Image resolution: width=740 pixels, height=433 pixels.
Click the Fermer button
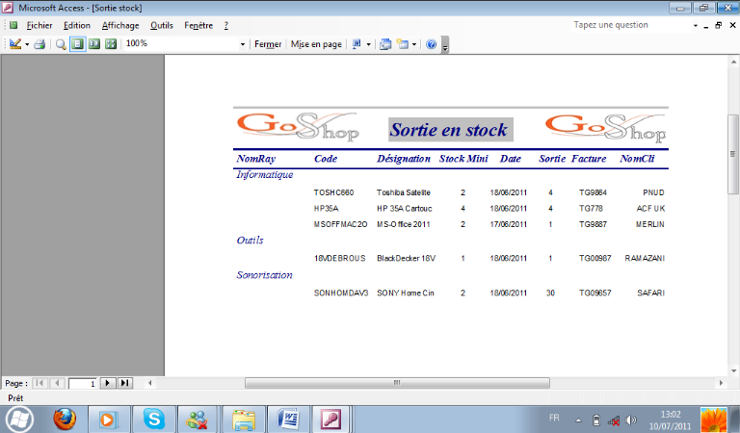(268, 44)
